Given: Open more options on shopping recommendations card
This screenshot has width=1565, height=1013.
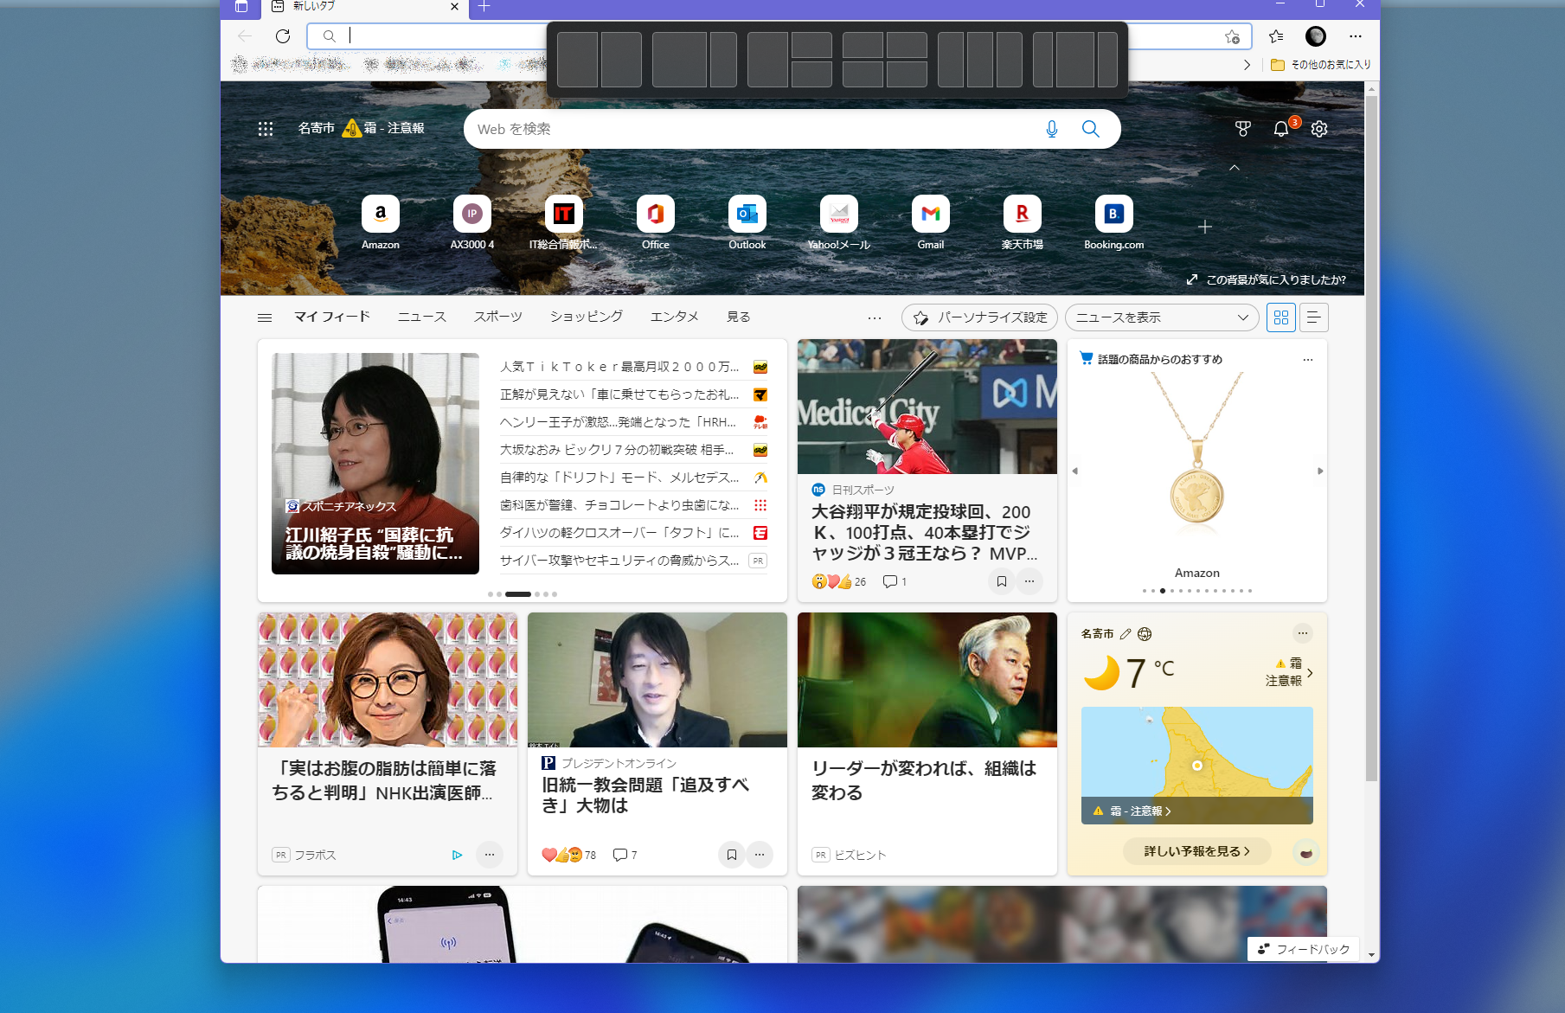Looking at the screenshot, I should [x=1308, y=359].
